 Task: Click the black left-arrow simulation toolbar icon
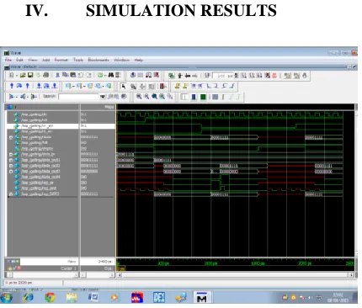(x=188, y=76)
